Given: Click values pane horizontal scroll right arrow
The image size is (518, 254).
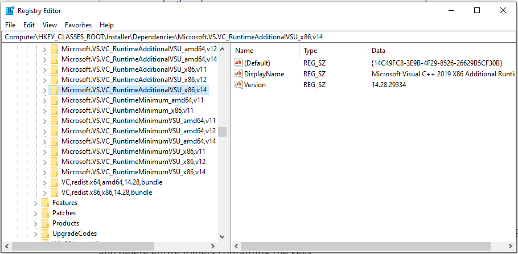Looking at the screenshot, I should pos(511,246).
